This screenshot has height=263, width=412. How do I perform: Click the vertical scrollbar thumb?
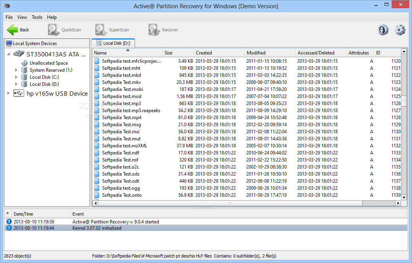click(404, 101)
